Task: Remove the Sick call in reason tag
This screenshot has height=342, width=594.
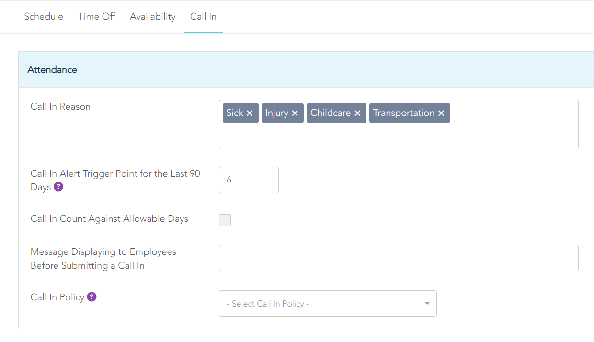Action: point(250,114)
